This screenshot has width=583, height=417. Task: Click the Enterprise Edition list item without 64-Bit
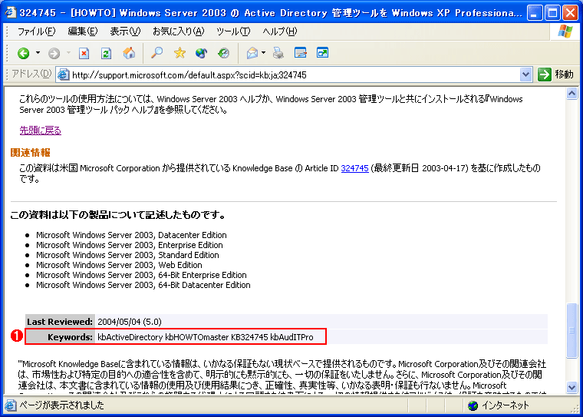[130, 245]
